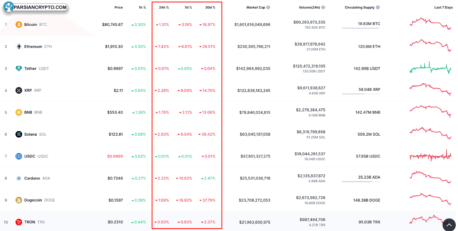Image resolution: width=458 pixels, height=231 pixels.
Task: Click USDC's Last 7 Days sparkline chart
Action: (x=430, y=155)
